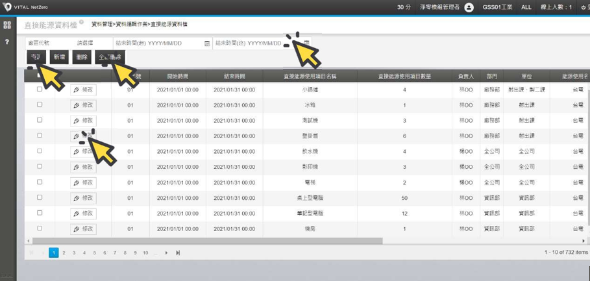This screenshot has width=590, height=281.
Task: Click the help question mark sidebar icon
Action: 7,42
